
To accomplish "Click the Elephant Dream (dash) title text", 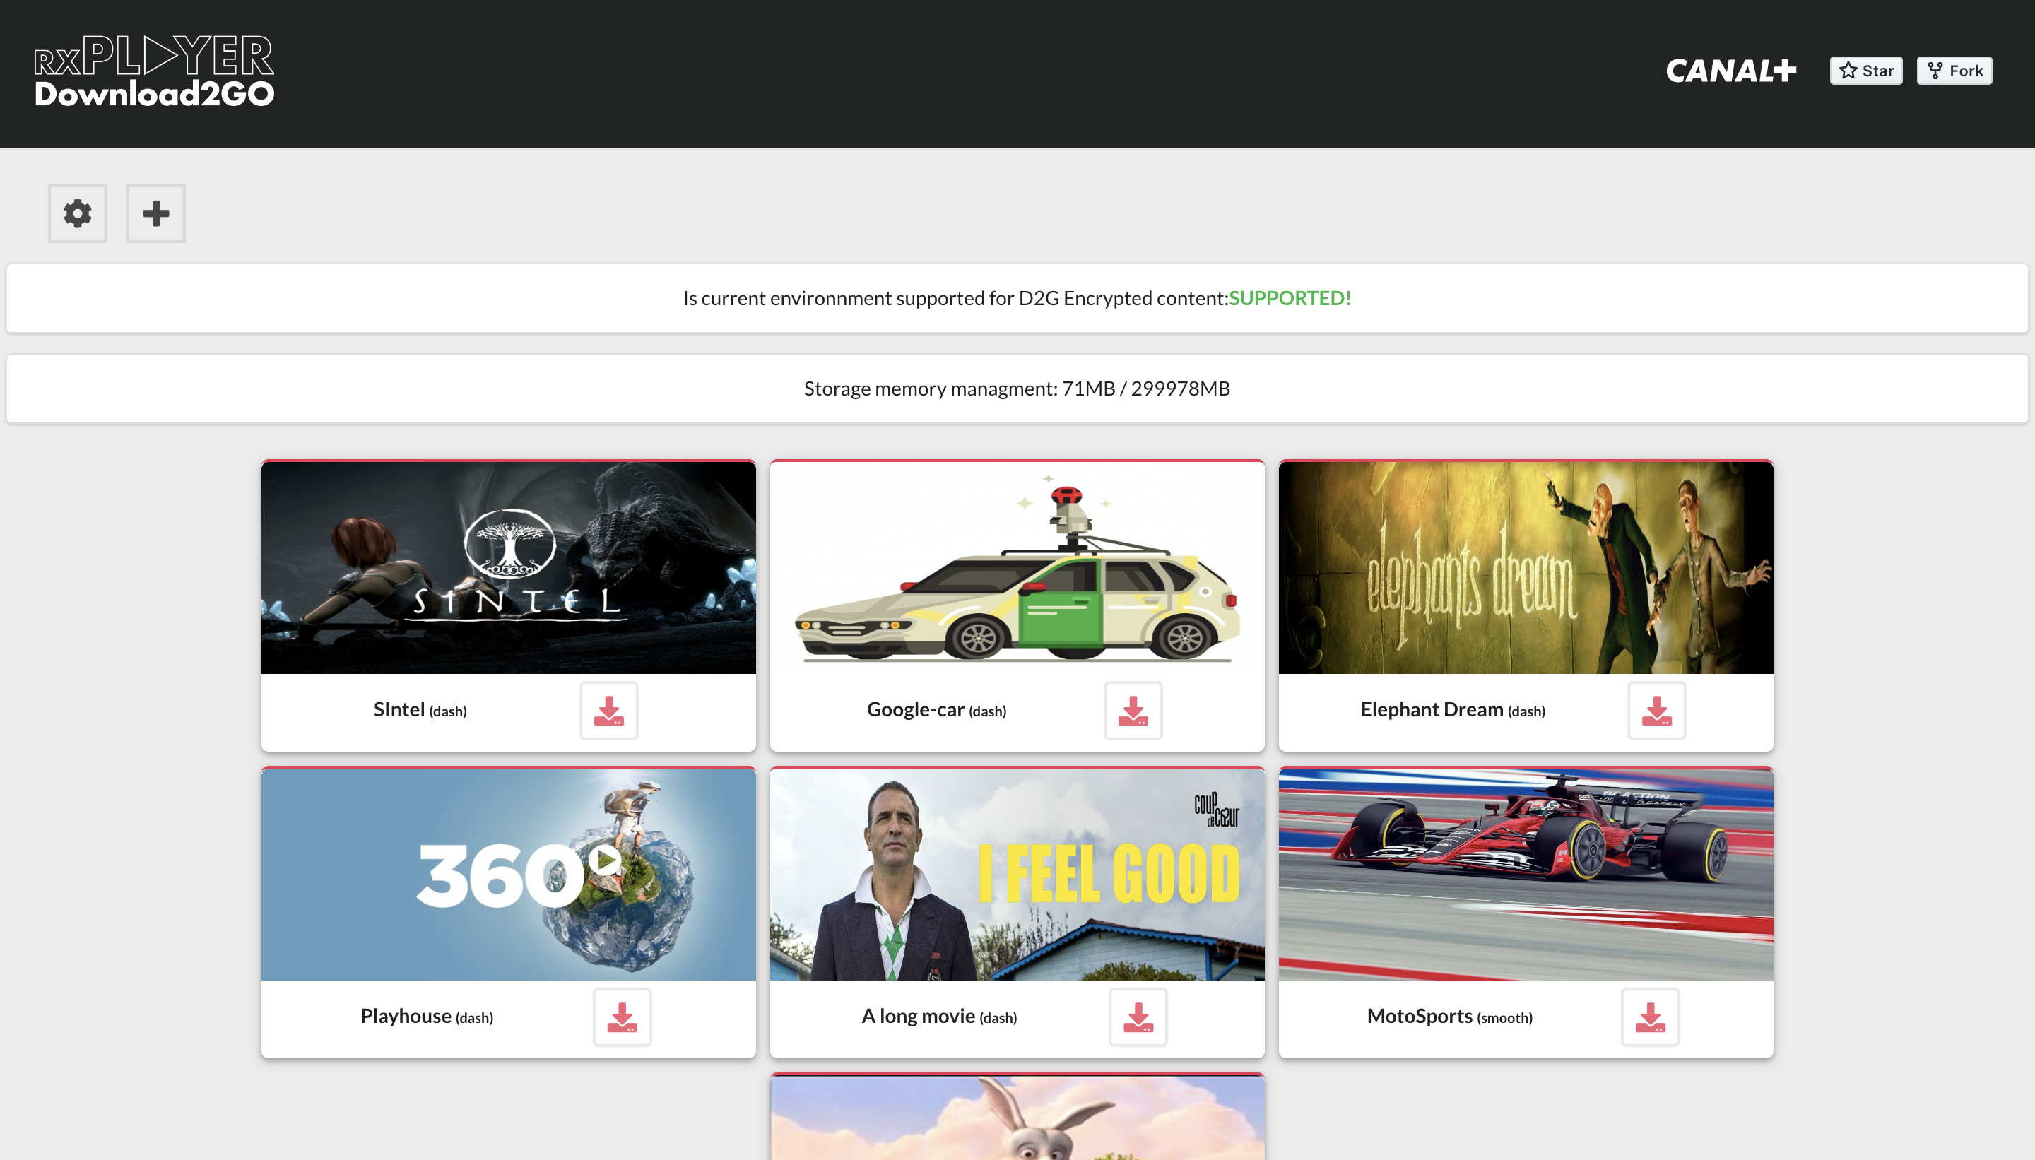I will (x=1453, y=710).
